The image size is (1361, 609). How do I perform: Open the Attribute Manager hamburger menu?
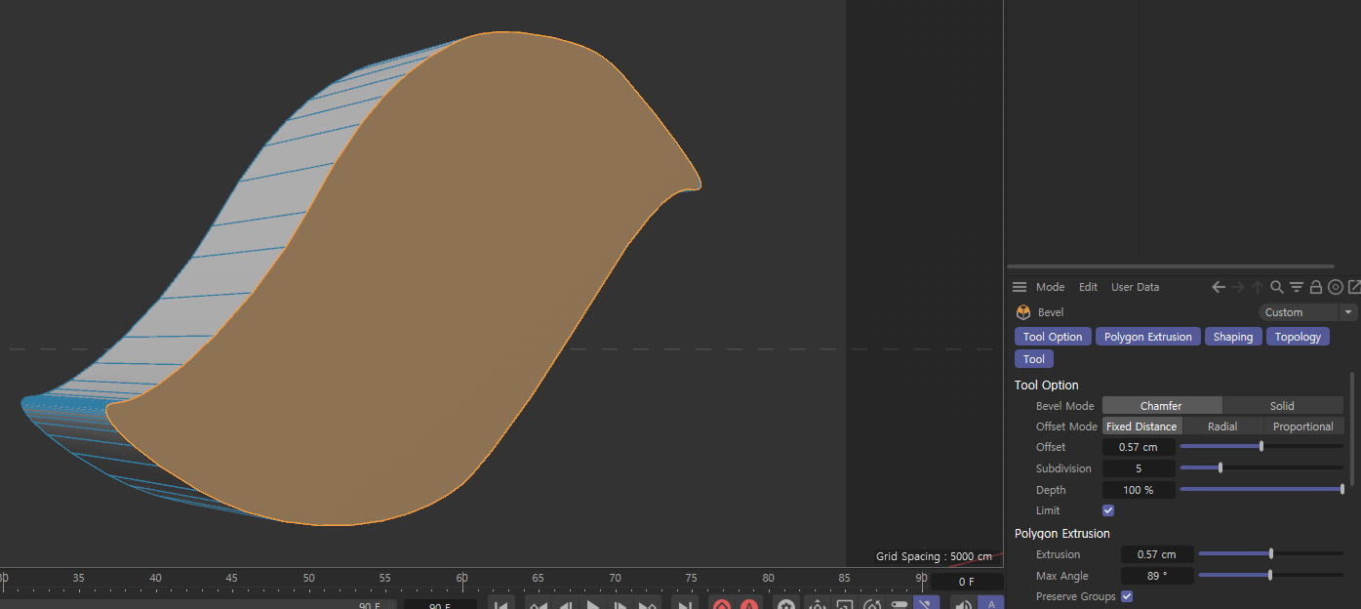1020,287
